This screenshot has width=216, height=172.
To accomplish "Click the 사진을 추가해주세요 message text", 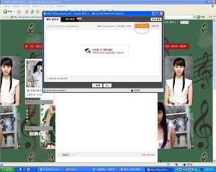I will [x=102, y=50].
